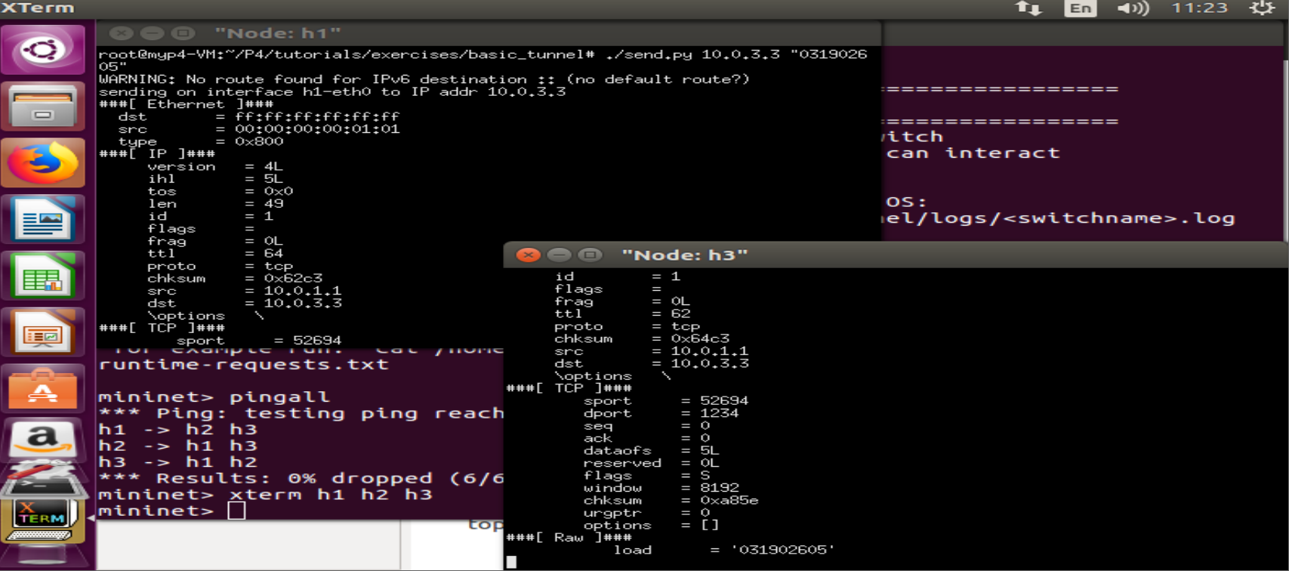Click the "###[ TCP ]###" header in h1
The width and height of the screenshot is (1289, 571).
(162, 329)
